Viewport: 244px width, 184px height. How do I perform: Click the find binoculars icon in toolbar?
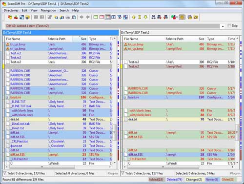click(x=153, y=17)
